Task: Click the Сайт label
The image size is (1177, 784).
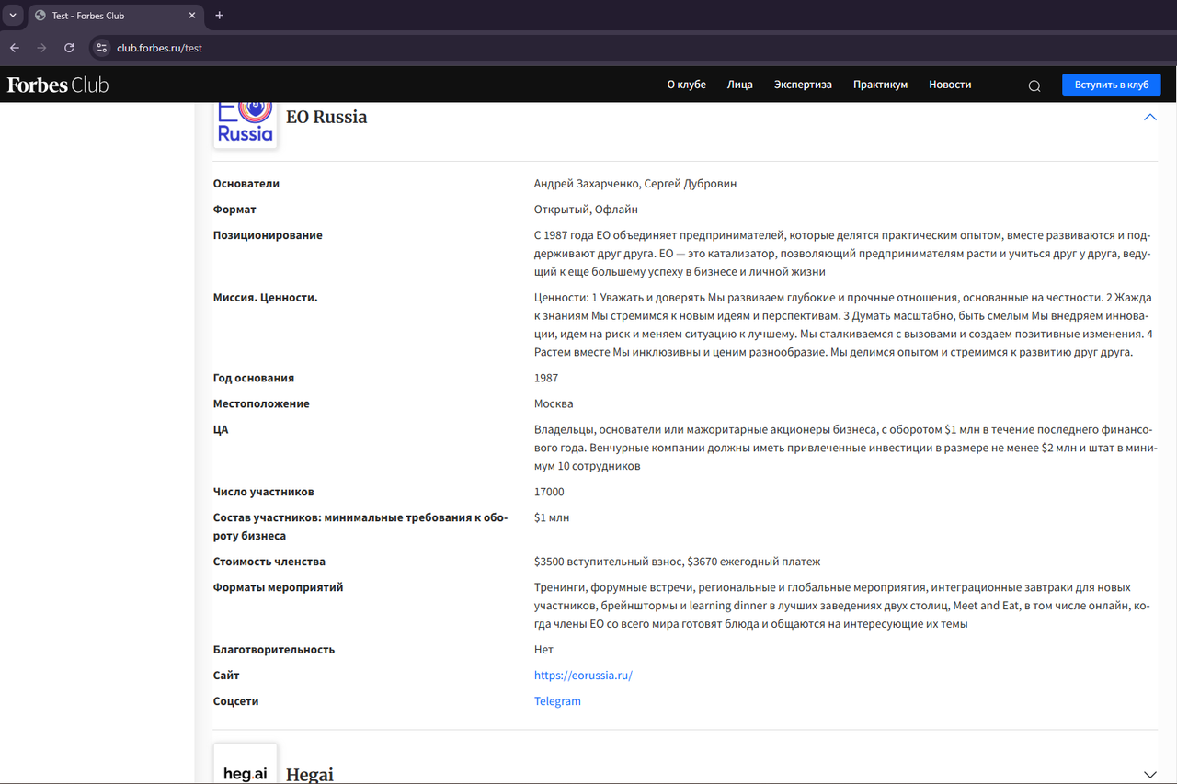Action: click(226, 676)
